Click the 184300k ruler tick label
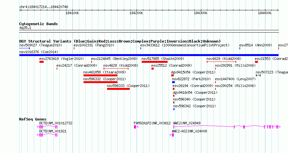The height and width of the screenshot is (153, 288). coord(201,13)
